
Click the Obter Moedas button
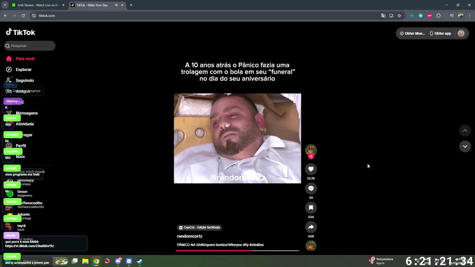point(412,33)
